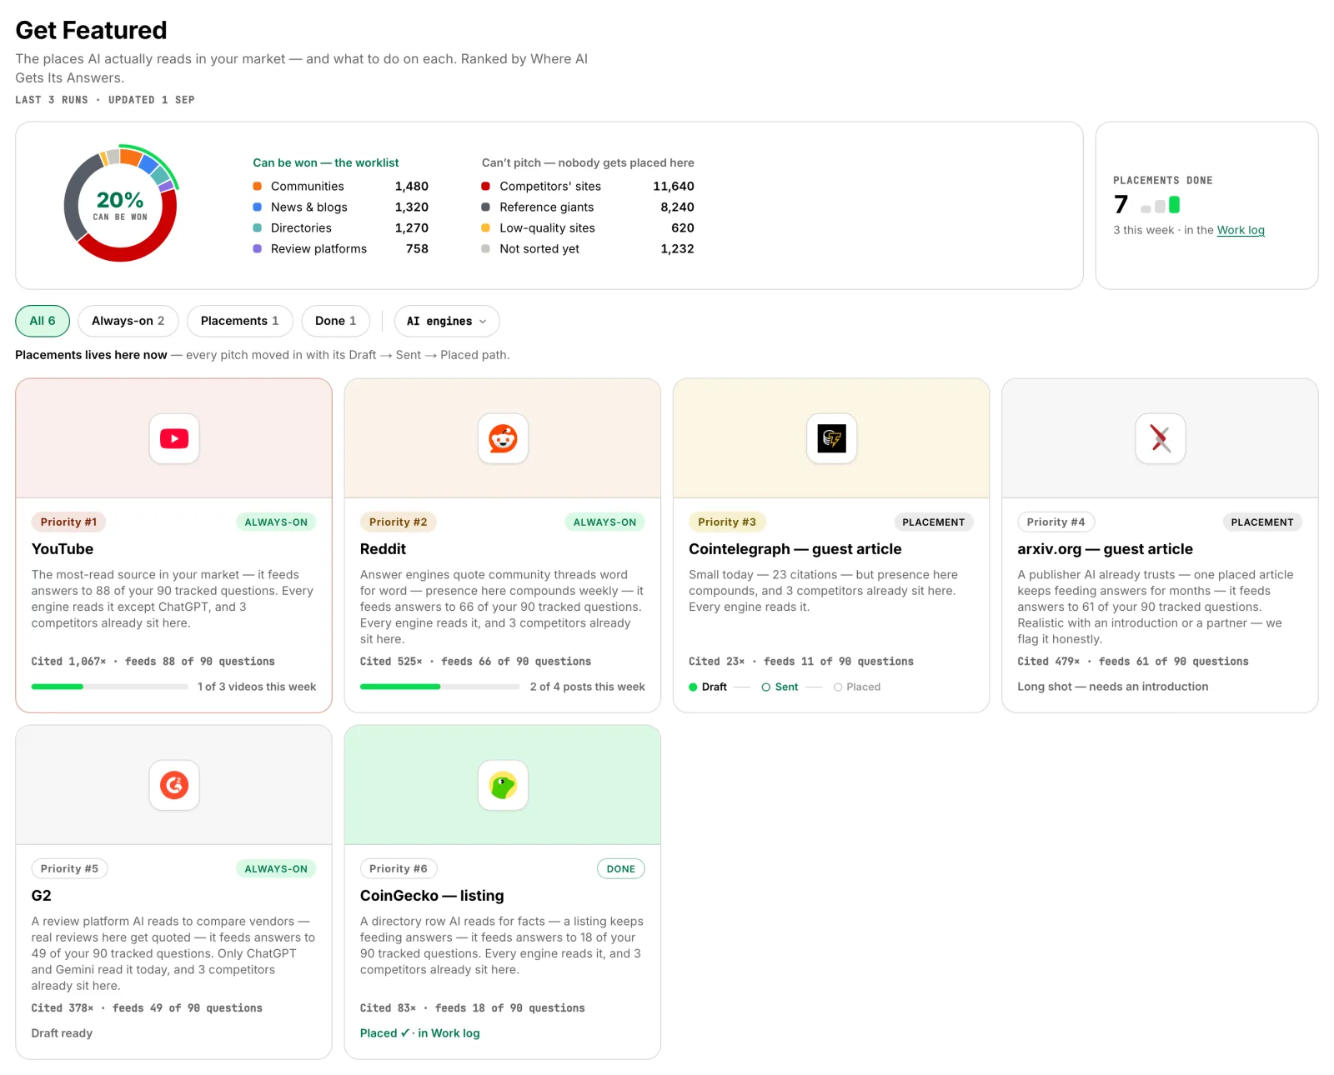Click the Sent status circle
Image resolution: width=1334 pixels, height=1075 pixels.
pyautogui.click(x=765, y=687)
